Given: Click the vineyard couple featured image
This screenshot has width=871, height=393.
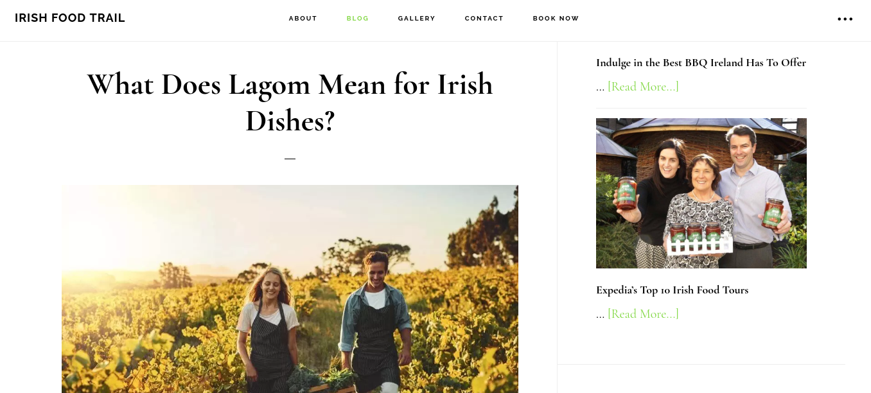Looking at the screenshot, I should click(290, 289).
